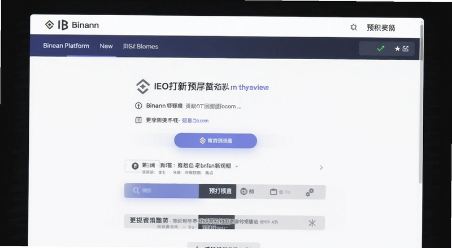The image size is (452, 248).
Task: Click the gears icon at toolbar end
Action: [310, 192]
